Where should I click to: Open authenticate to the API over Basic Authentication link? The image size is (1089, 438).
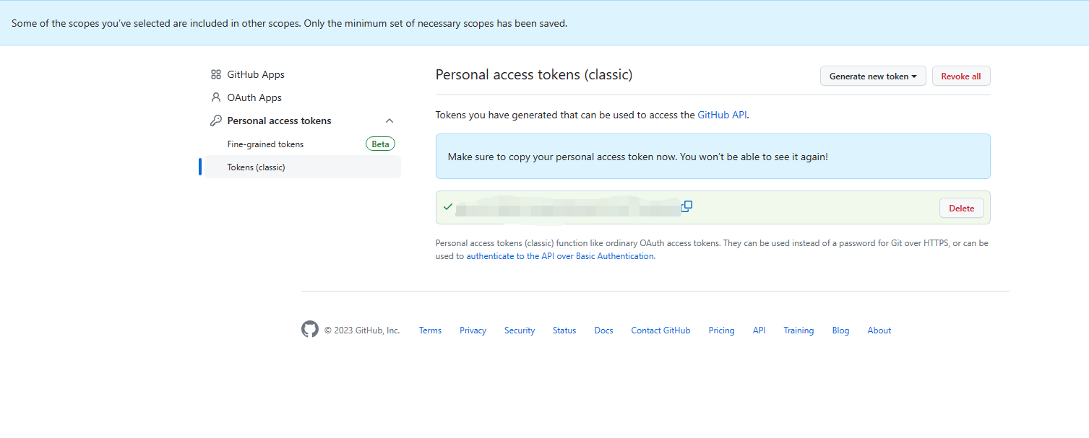click(x=560, y=256)
